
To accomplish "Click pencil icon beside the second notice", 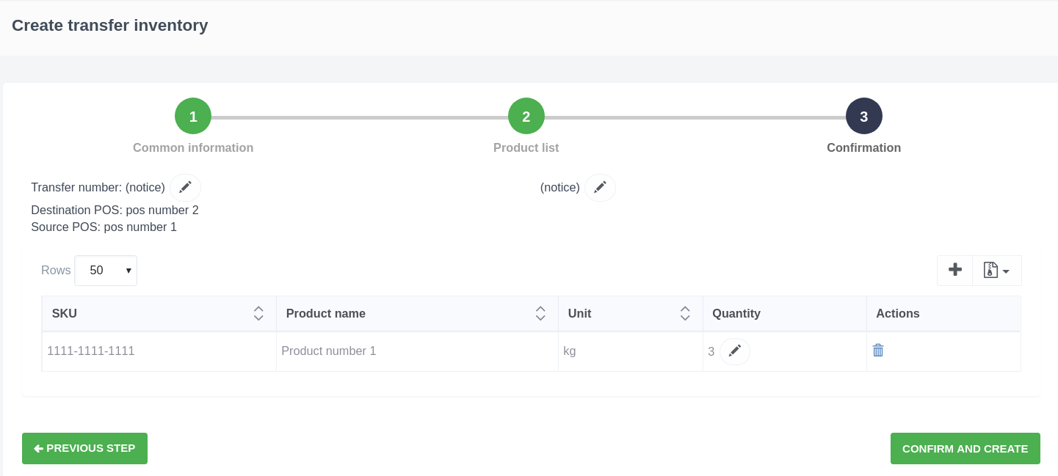I will pos(600,188).
